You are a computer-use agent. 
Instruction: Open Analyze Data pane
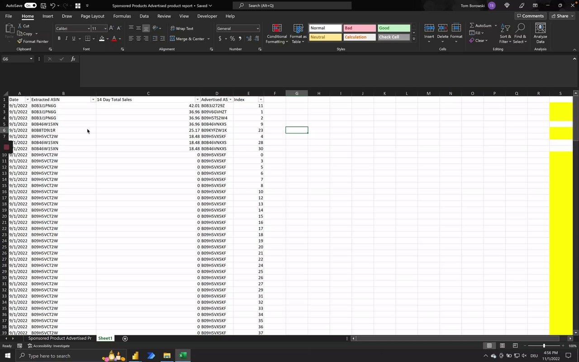pos(540,33)
